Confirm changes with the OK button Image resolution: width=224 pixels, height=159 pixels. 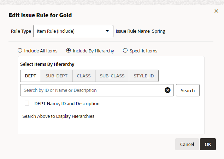pos(208,144)
